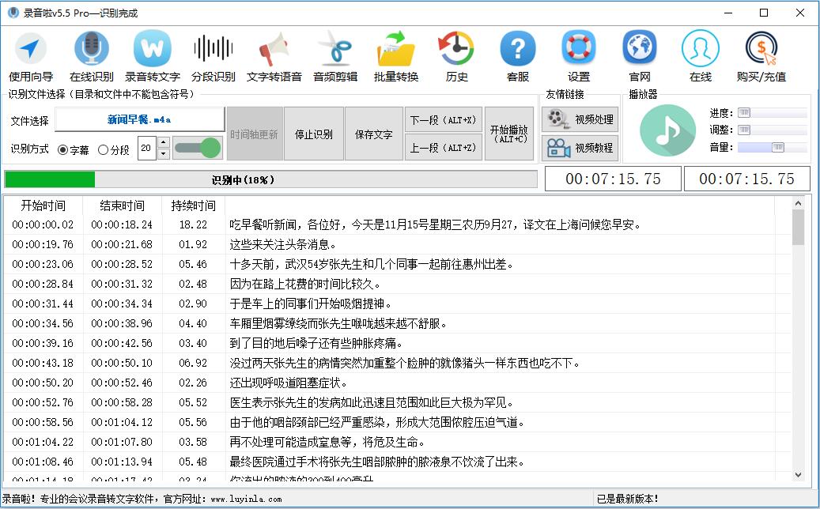Toggle the green switch beside the spinner

point(197,148)
